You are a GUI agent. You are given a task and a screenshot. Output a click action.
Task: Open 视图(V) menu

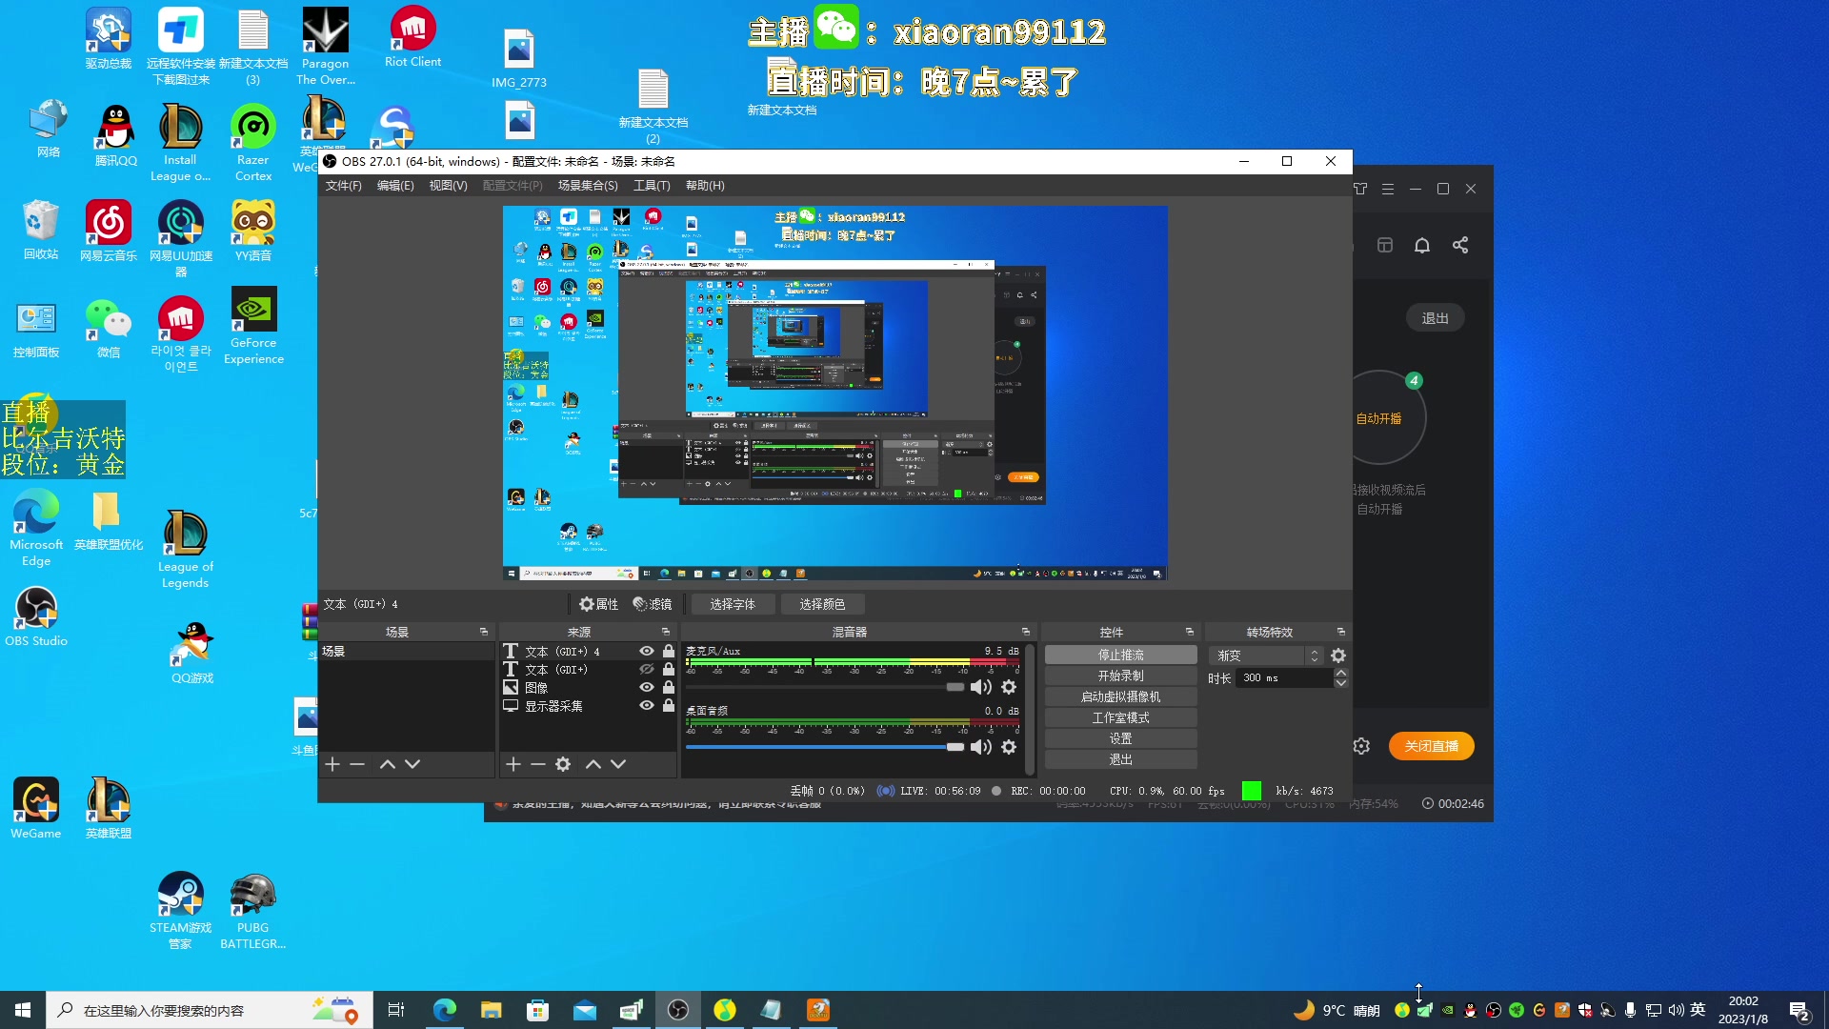pos(448,186)
